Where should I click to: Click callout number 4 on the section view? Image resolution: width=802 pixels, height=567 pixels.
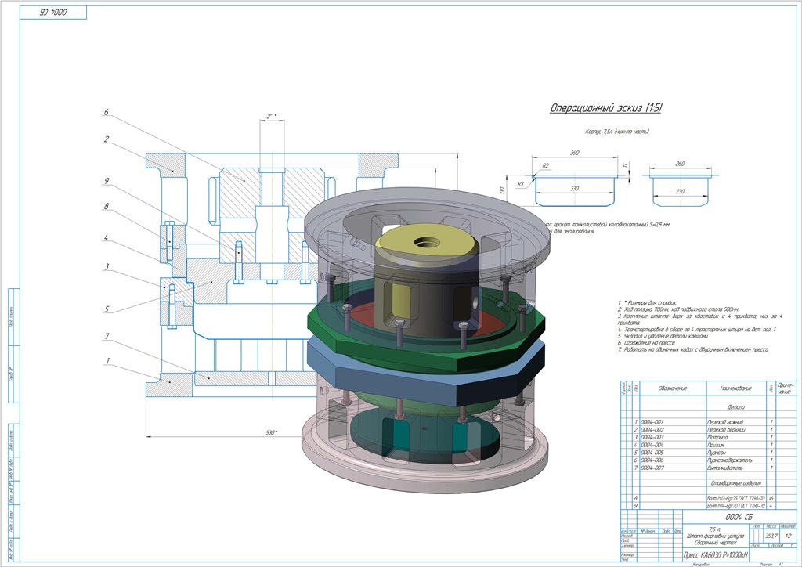(106, 238)
